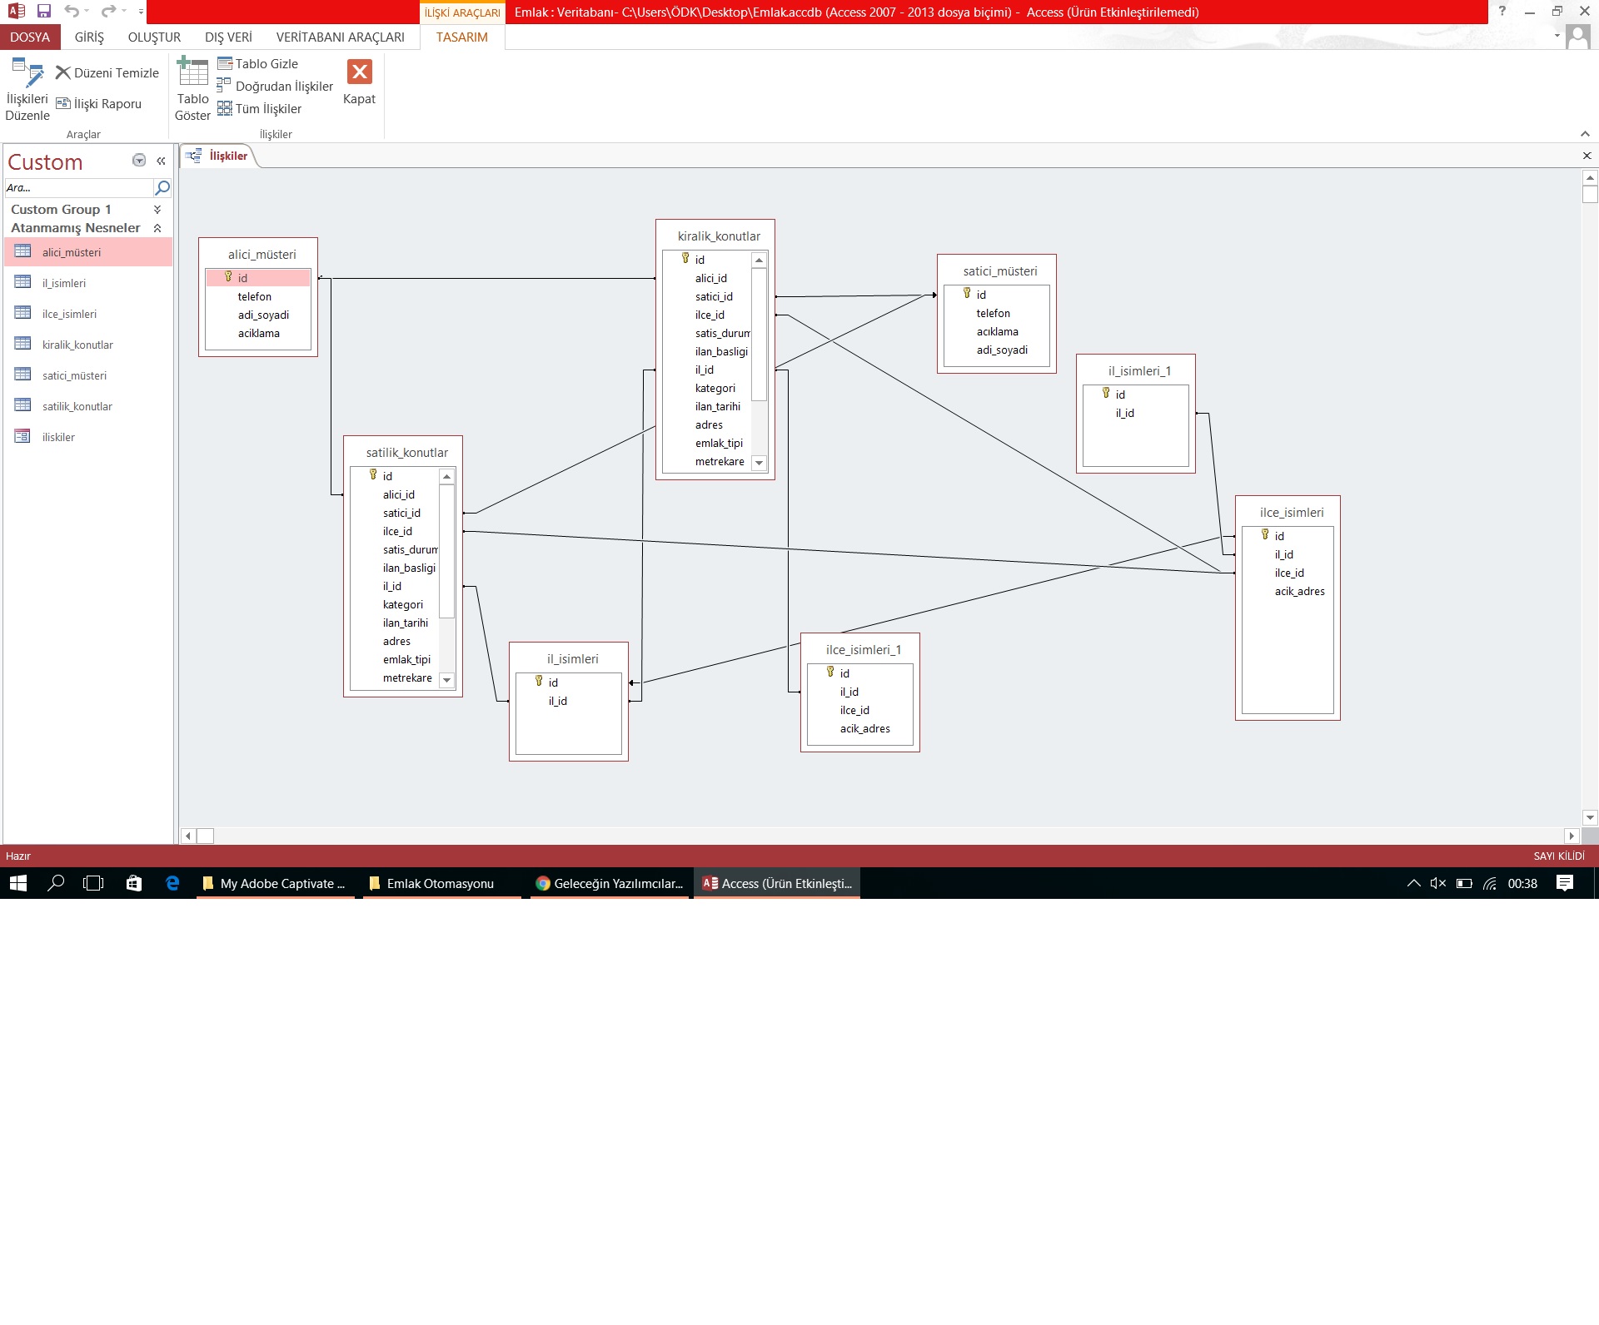Collapse the navigation pane with the shutter arrows
The height and width of the screenshot is (1325, 1599).
(161, 161)
